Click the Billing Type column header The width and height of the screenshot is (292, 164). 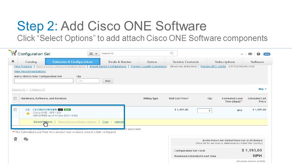click(x=151, y=98)
